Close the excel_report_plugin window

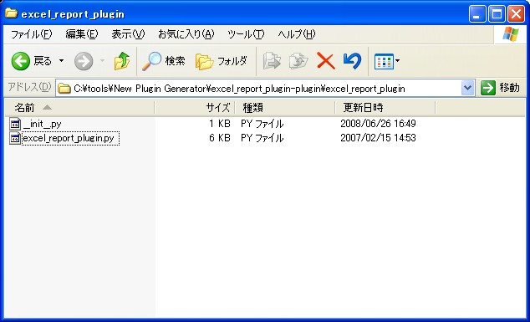(517, 14)
